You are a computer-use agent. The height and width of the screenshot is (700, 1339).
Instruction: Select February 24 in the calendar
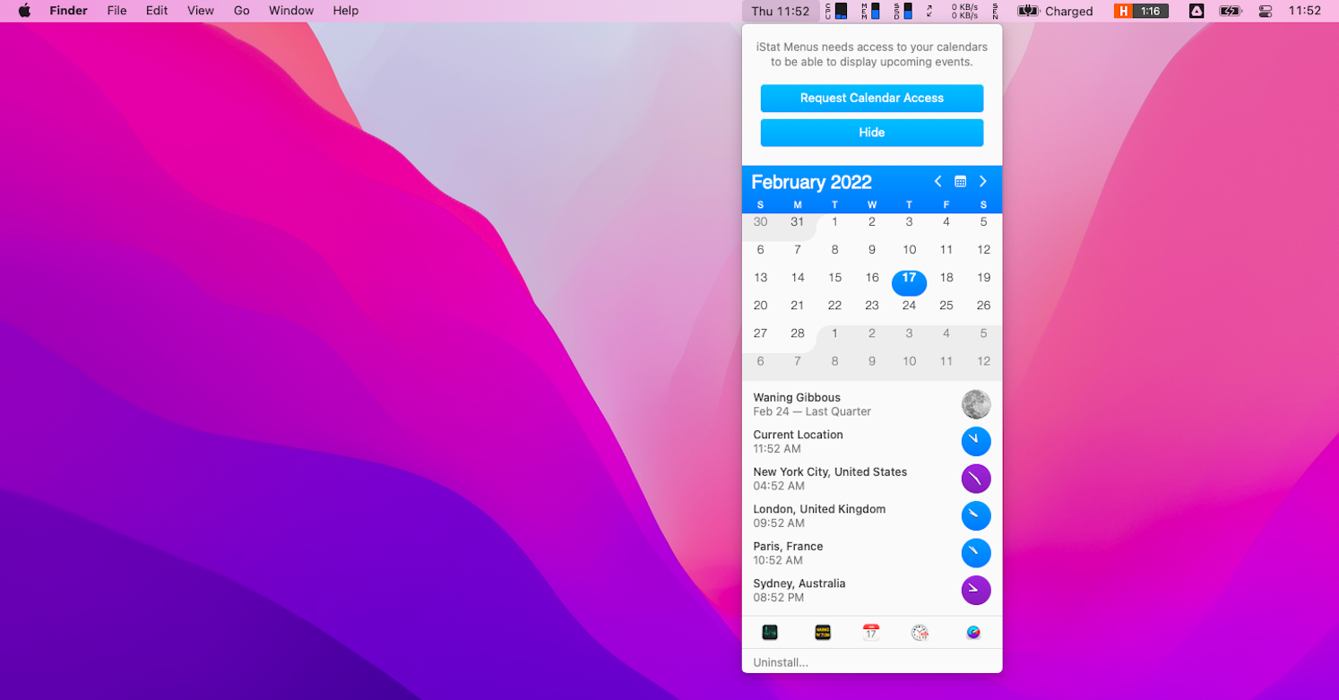[x=909, y=306]
